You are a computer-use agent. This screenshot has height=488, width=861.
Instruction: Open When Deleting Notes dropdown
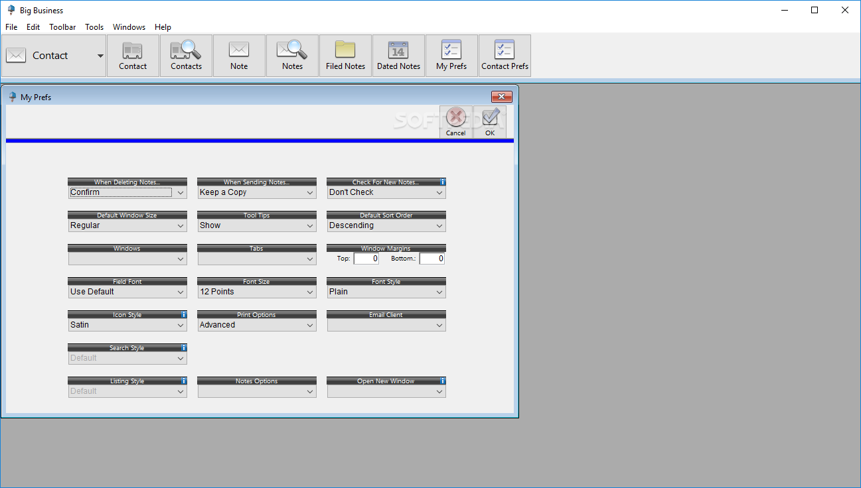click(x=127, y=192)
